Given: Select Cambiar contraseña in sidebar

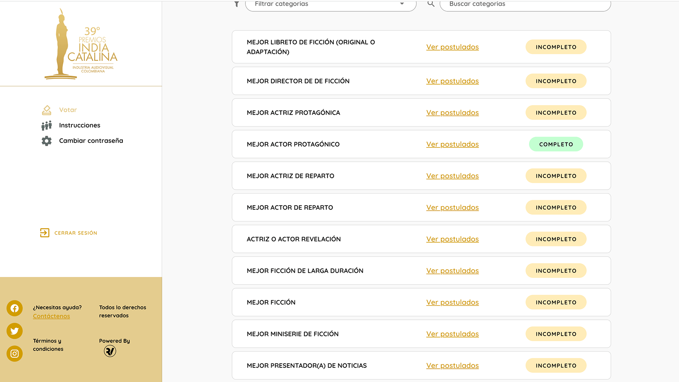Looking at the screenshot, I should (91, 141).
